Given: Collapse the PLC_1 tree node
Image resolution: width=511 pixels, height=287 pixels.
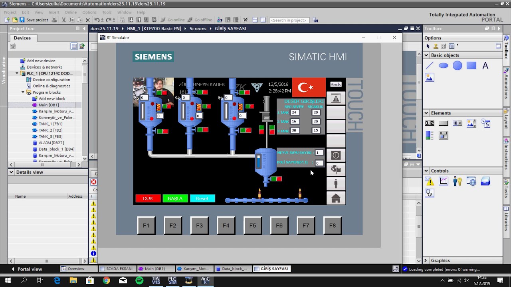Looking at the screenshot, I should point(17,73).
